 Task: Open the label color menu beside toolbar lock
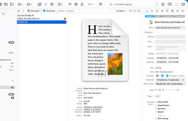click(x=91, y=4)
